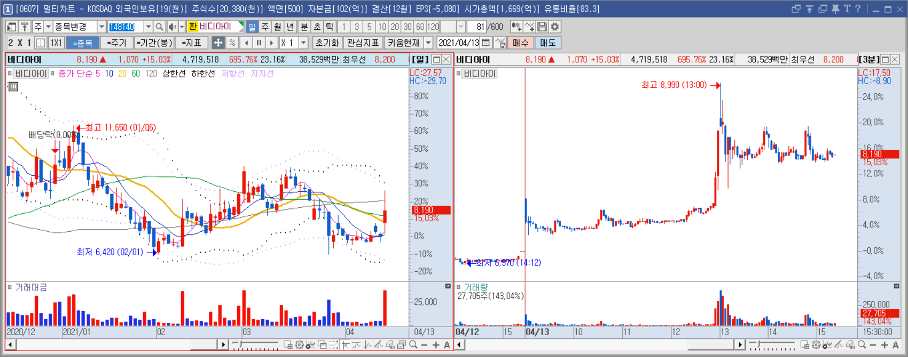
Task: Zoom out with minus icon in left chart toolbar
Action: 424,345
